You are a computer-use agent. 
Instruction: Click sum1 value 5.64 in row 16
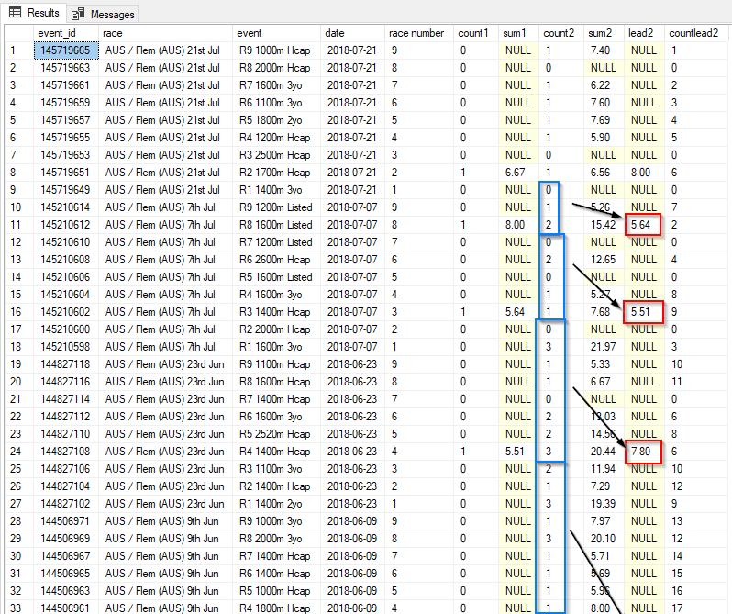coord(518,312)
